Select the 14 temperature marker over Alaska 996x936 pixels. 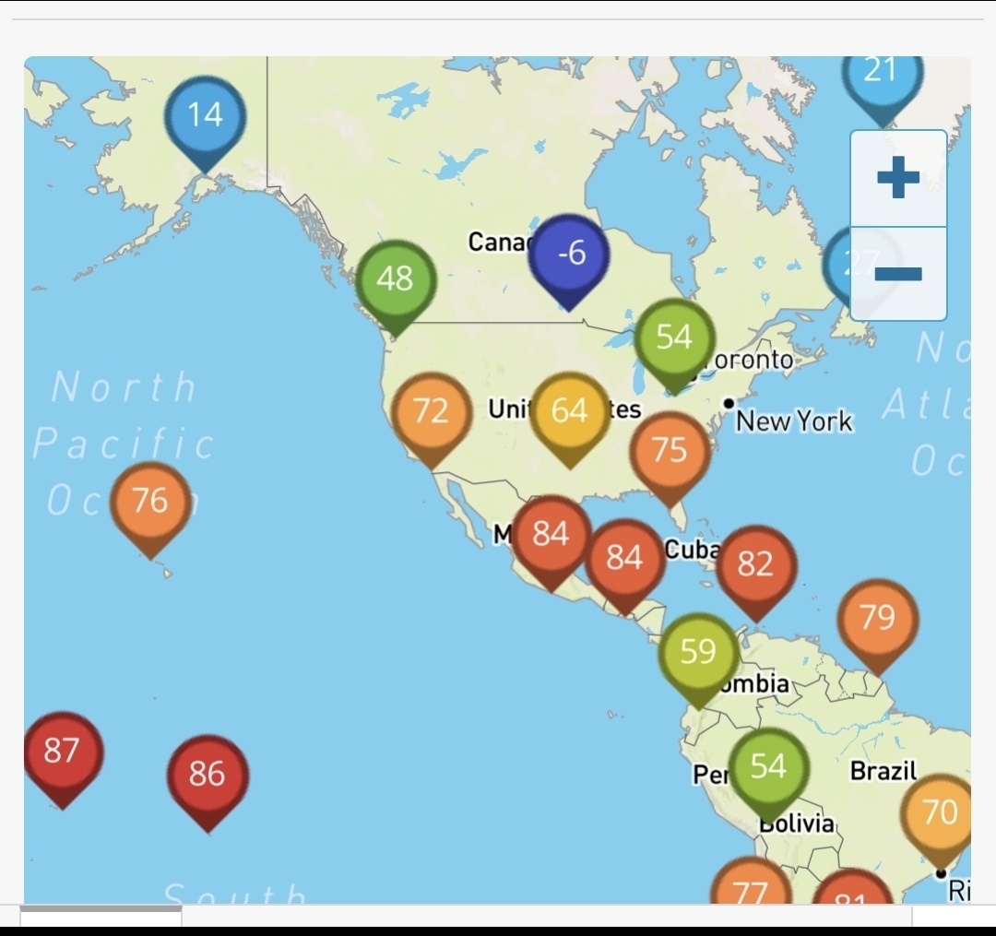(205, 116)
